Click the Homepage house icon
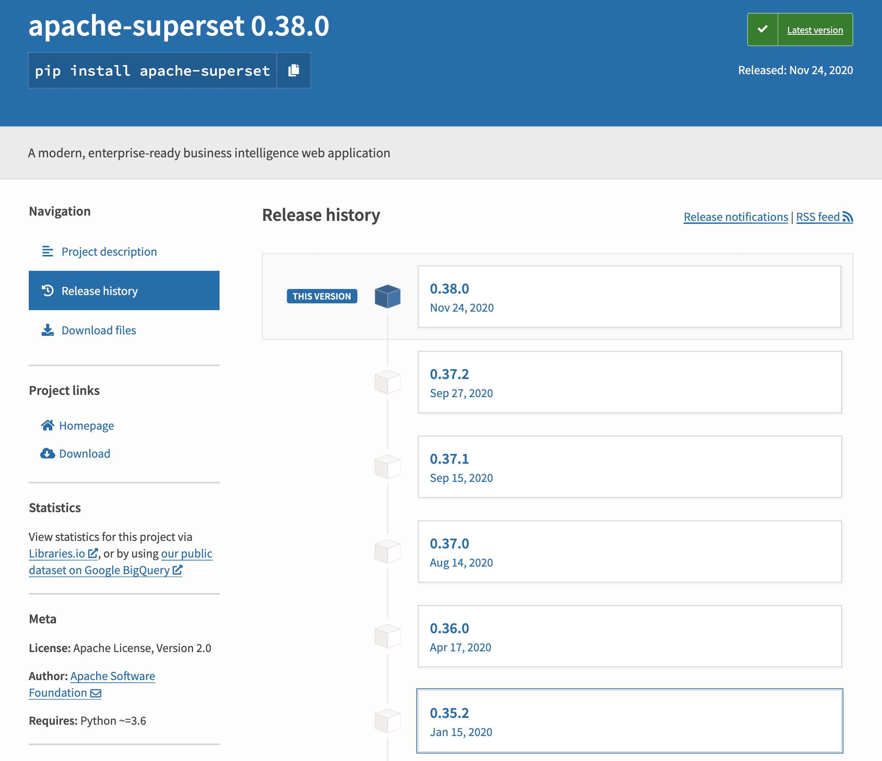 [x=48, y=425]
